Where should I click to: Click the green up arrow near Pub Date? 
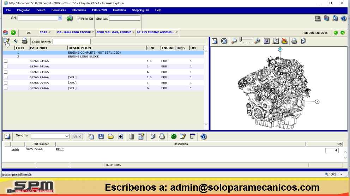(x=336, y=32)
